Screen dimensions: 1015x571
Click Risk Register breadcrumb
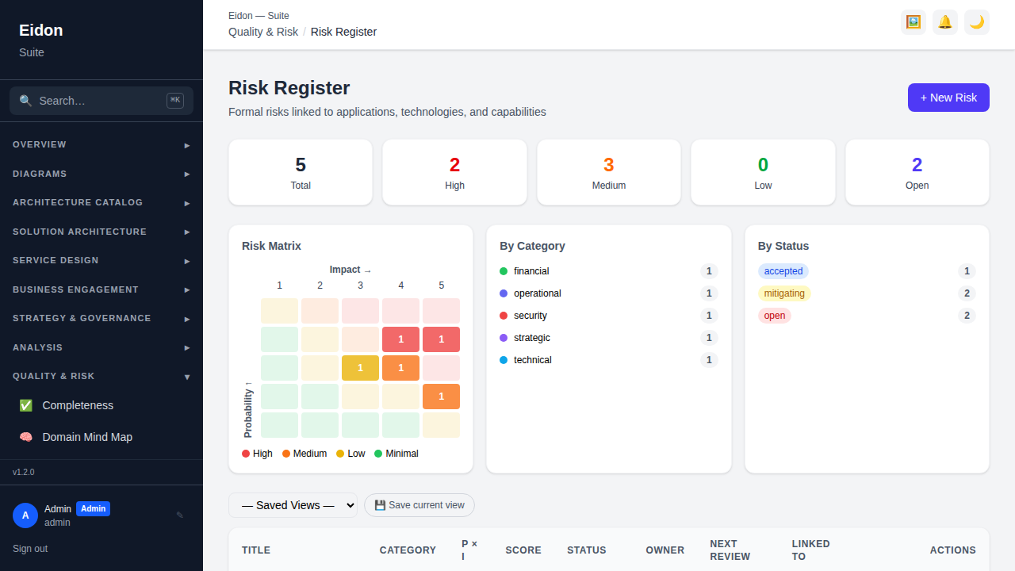[x=343, y=32]
